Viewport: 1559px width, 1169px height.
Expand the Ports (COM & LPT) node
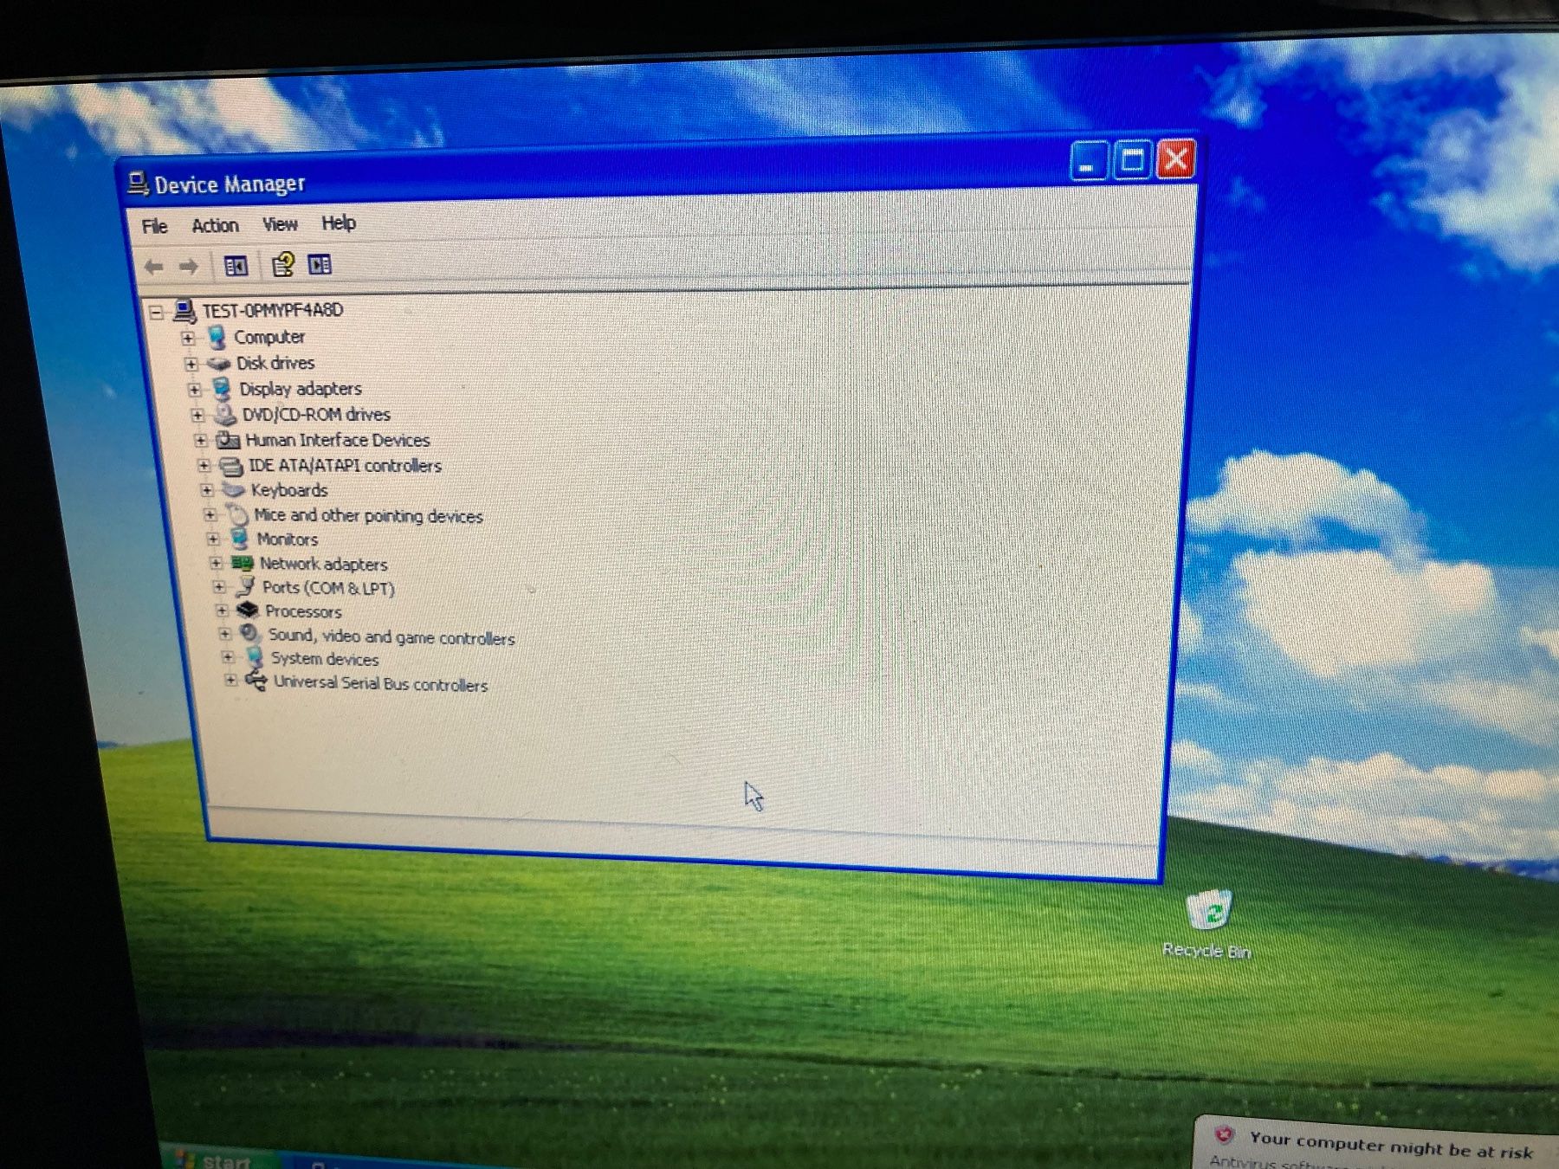coord(218,586)
